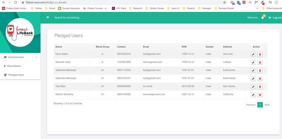Click the red grid browser extension
Viewport: 282px width, 139px height.
[244, 2]
